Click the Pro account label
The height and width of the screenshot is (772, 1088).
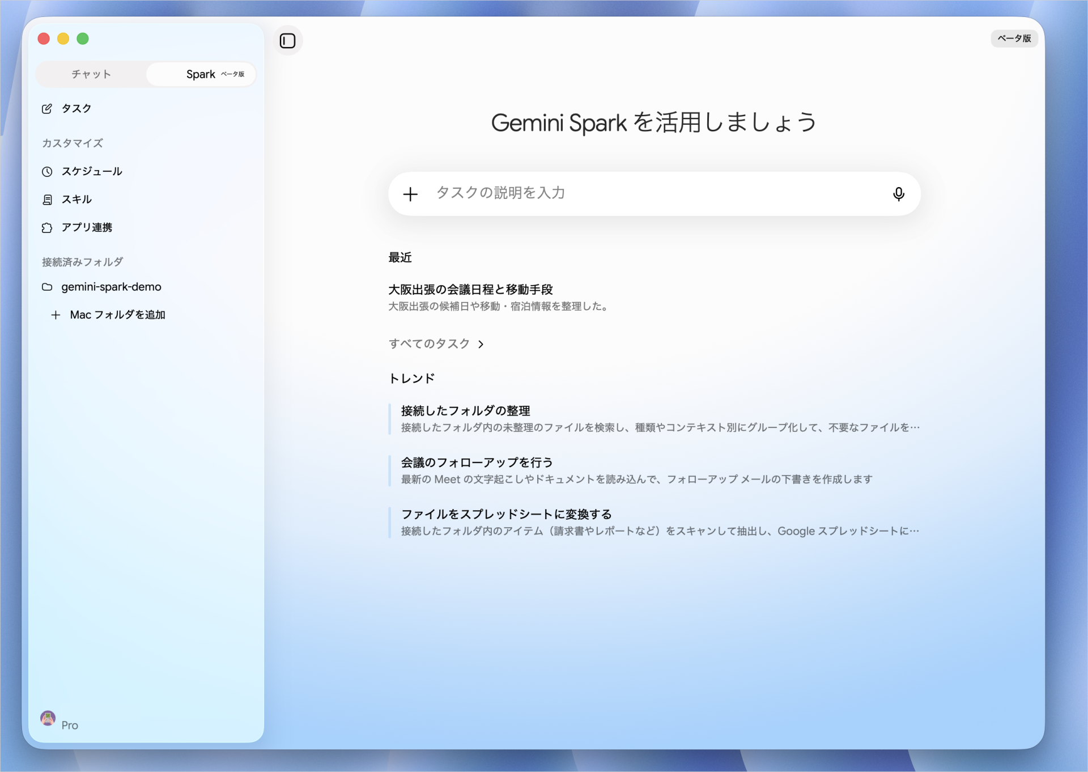[x=70, y=725]
